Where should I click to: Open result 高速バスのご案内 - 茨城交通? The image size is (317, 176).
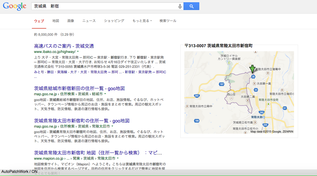[64, 46]
